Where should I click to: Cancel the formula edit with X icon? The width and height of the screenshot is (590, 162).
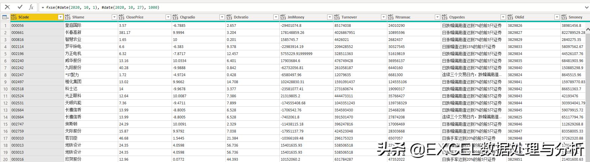(x=7, y=7)
